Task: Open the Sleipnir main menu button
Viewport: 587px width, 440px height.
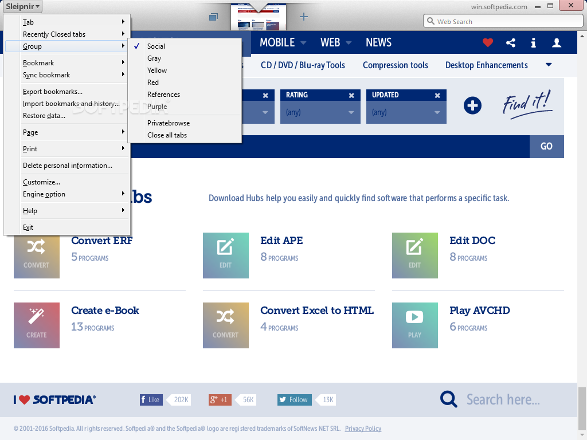Action: (x=22, y=6)
